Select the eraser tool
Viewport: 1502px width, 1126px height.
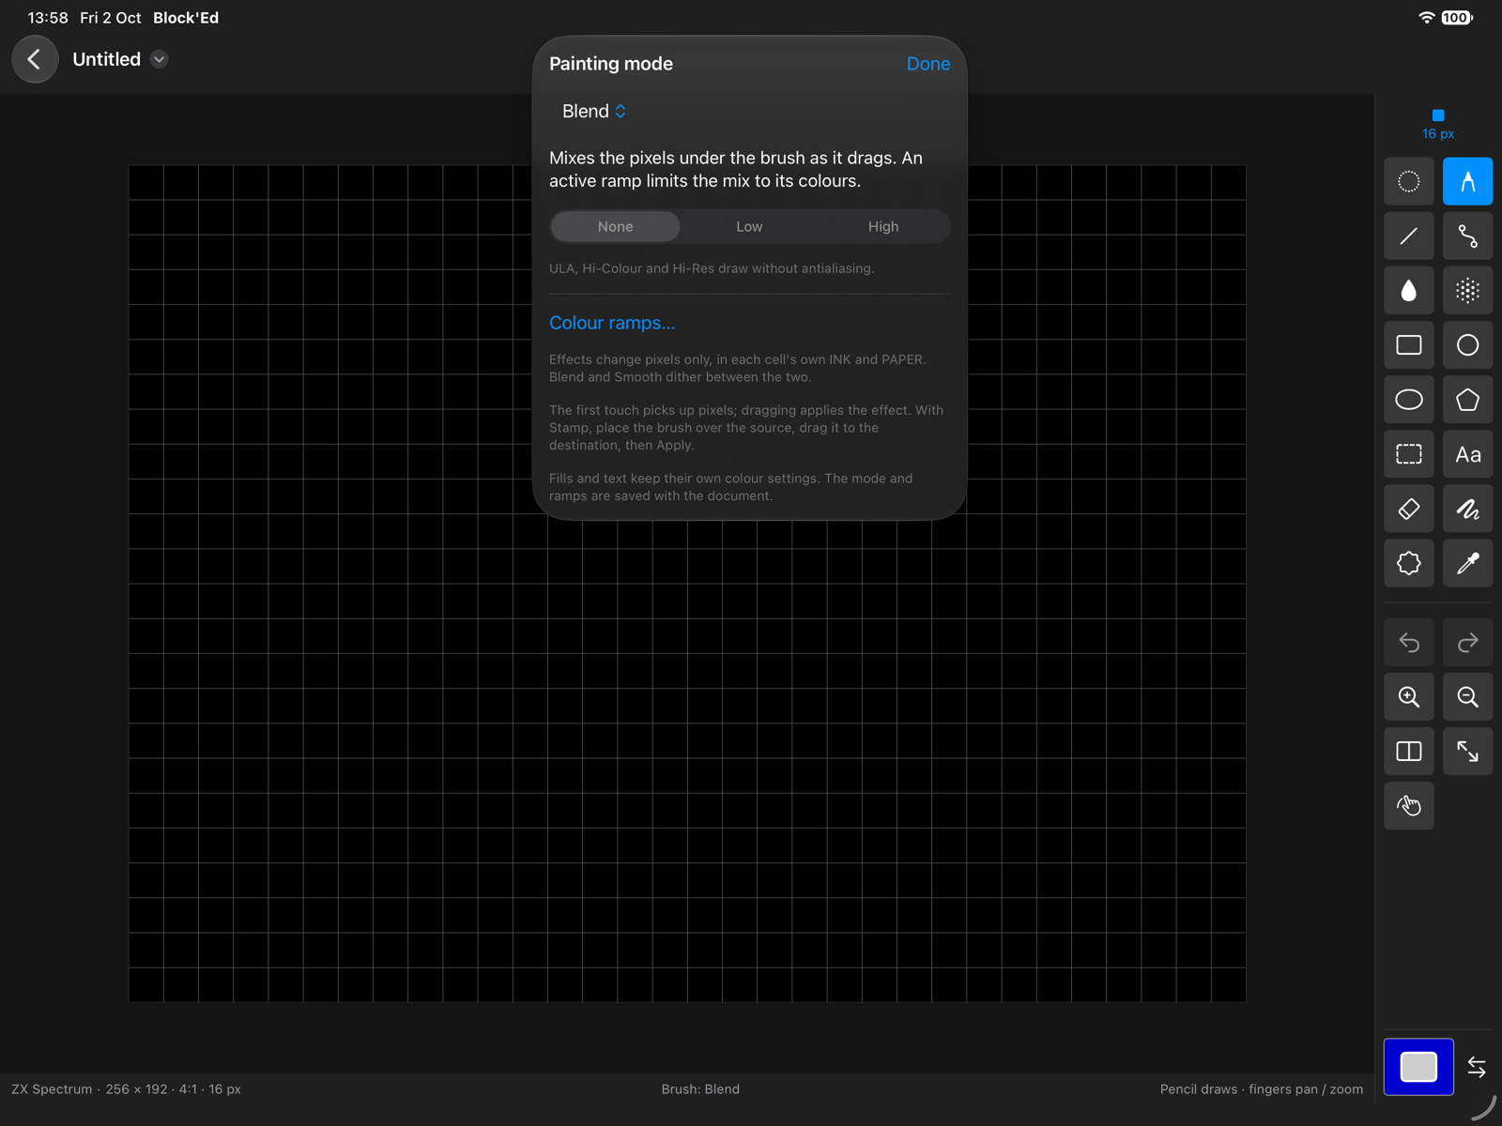pos(1408,509)
